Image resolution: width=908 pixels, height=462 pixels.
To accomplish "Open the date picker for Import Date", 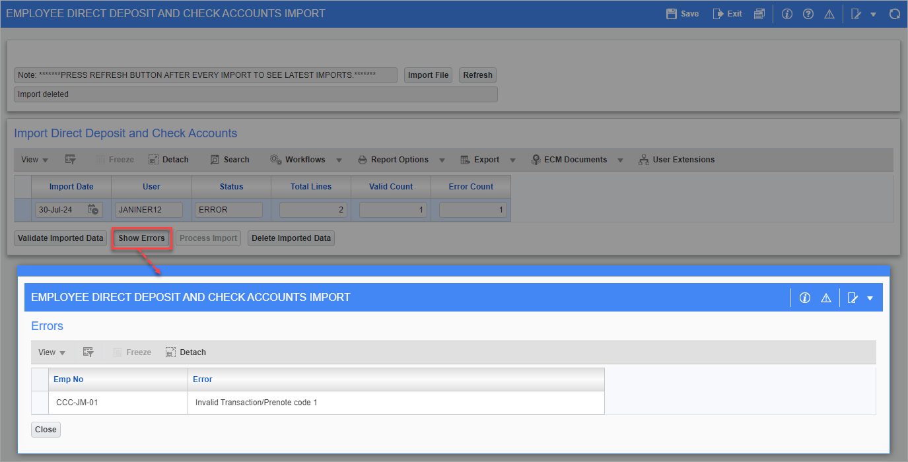I will click(x=92, y=209).
